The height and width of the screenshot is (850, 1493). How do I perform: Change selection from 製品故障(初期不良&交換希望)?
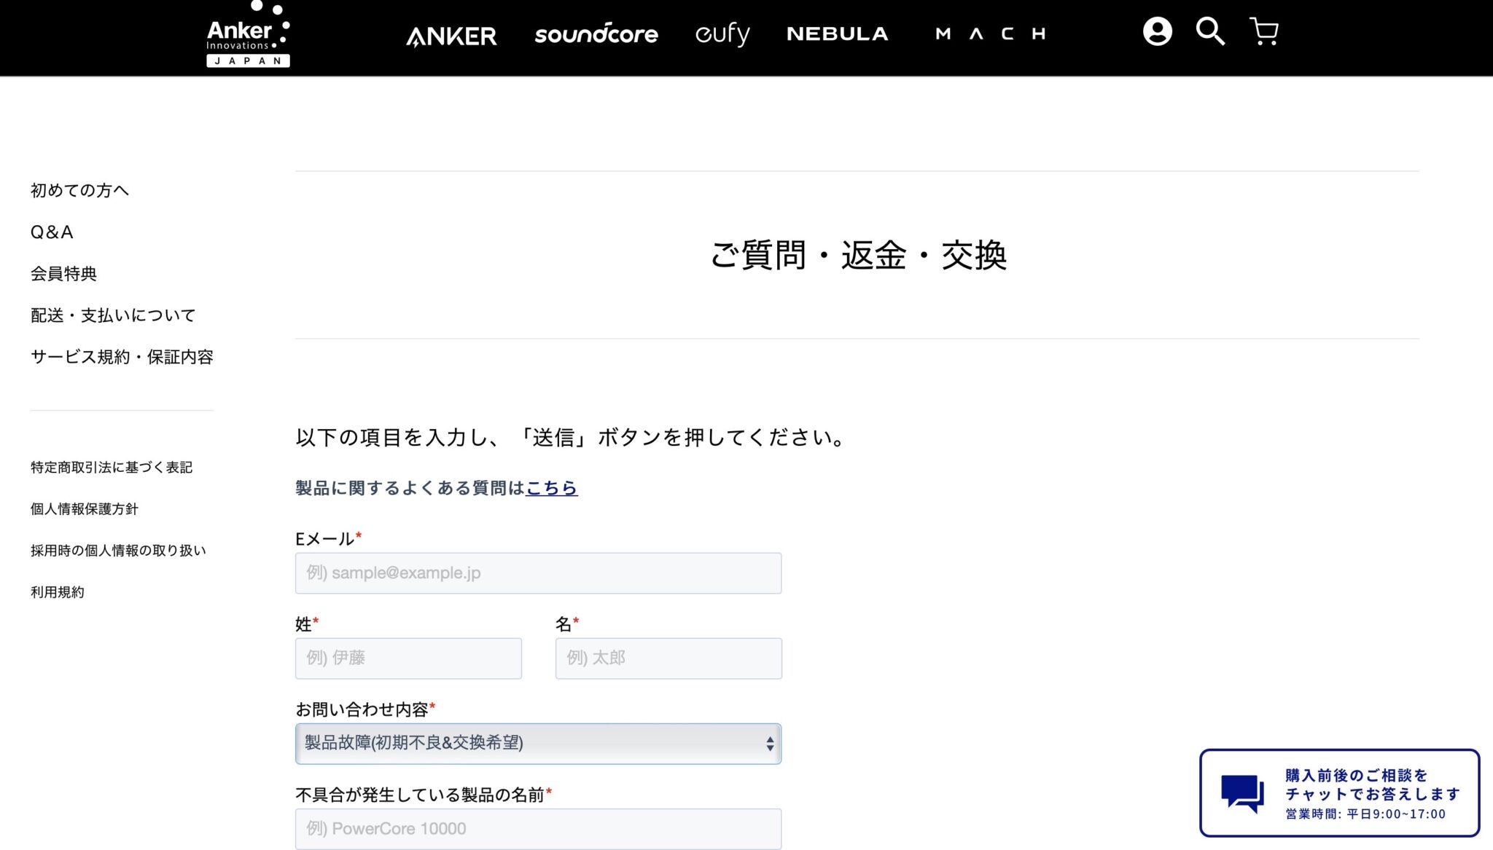[x=538, y=743]
